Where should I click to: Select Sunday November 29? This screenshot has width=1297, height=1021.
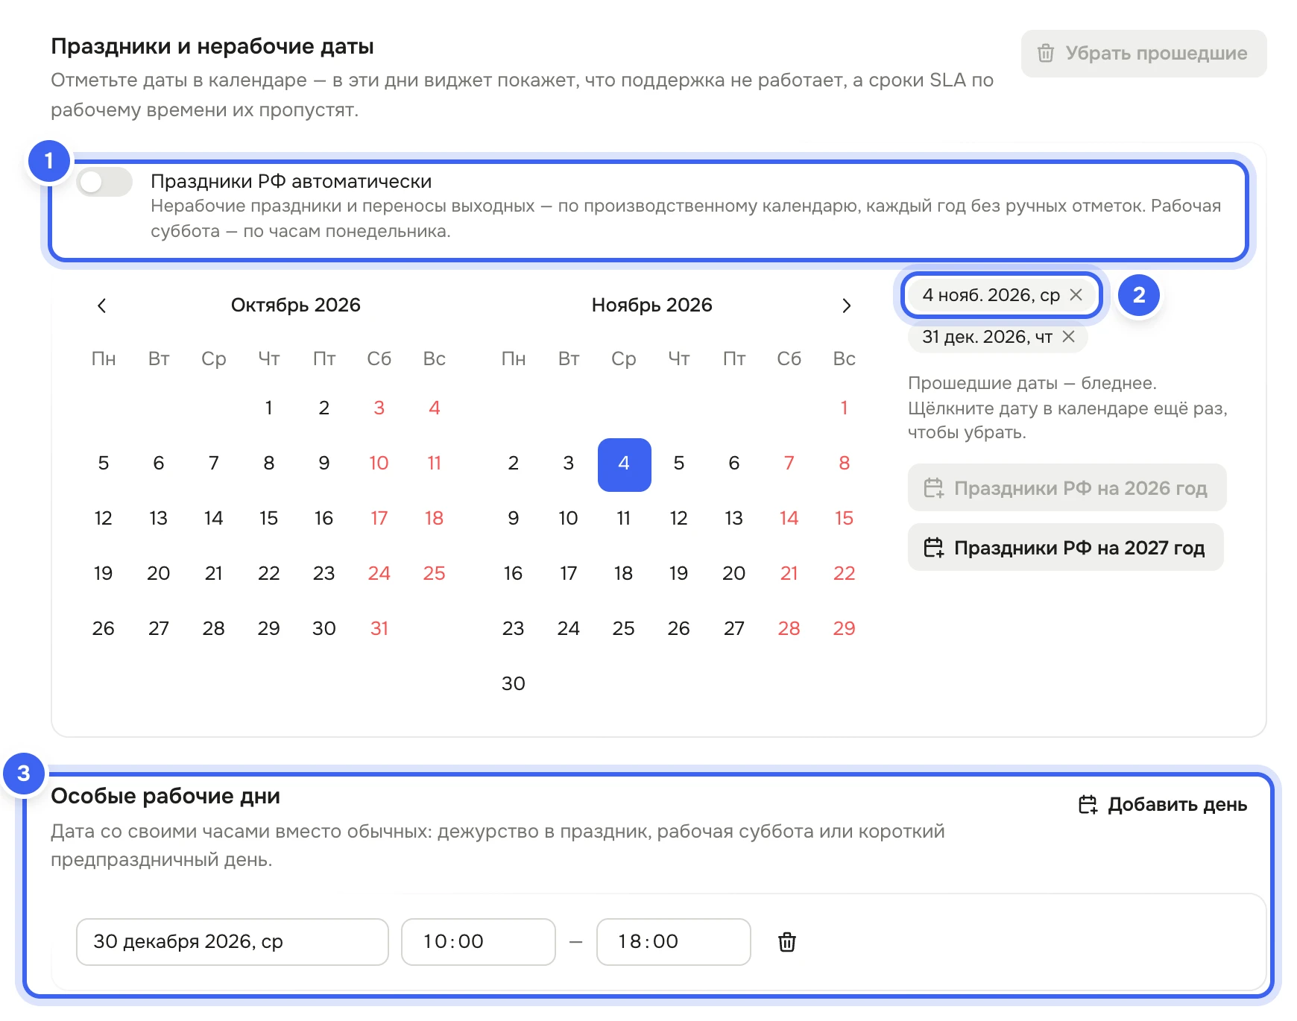[845, 629]
